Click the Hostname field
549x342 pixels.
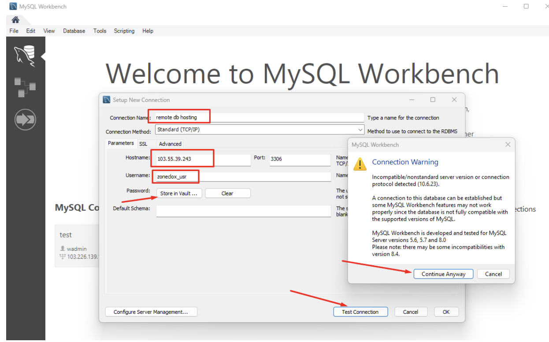(203, 159)
